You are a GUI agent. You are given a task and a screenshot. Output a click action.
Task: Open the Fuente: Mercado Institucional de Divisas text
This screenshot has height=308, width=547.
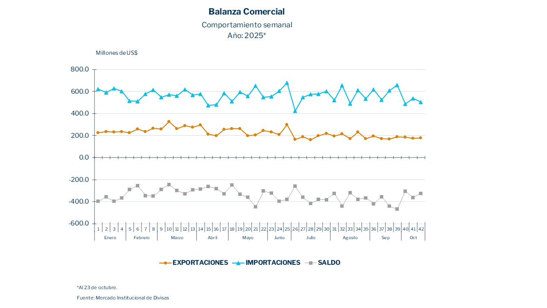click(123, 298)
